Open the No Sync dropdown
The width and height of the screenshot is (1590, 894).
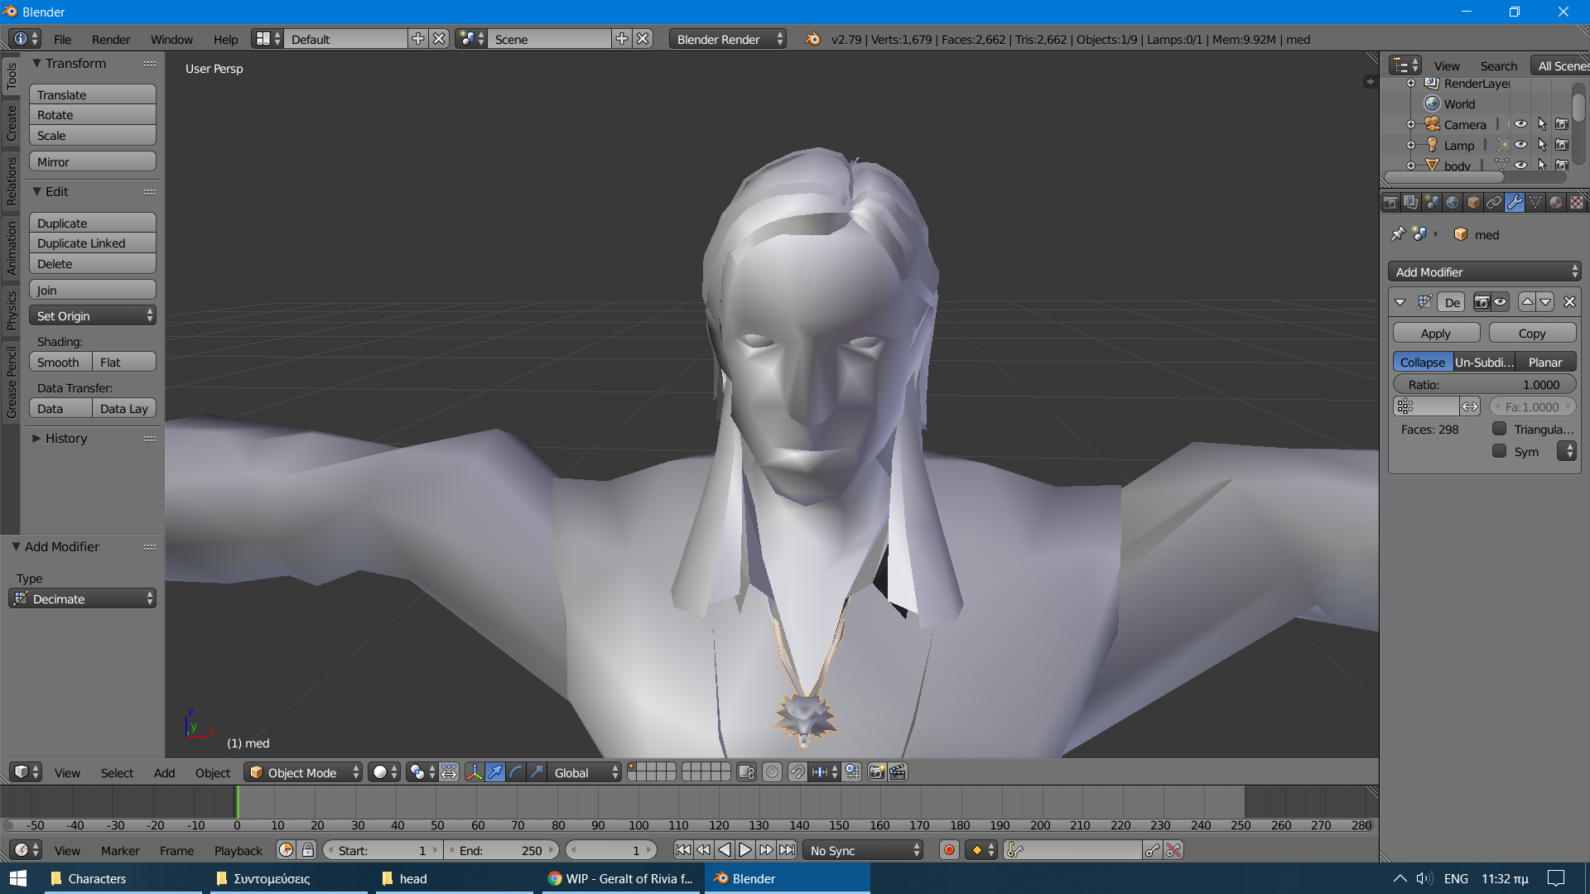click(x=863, y=850)
